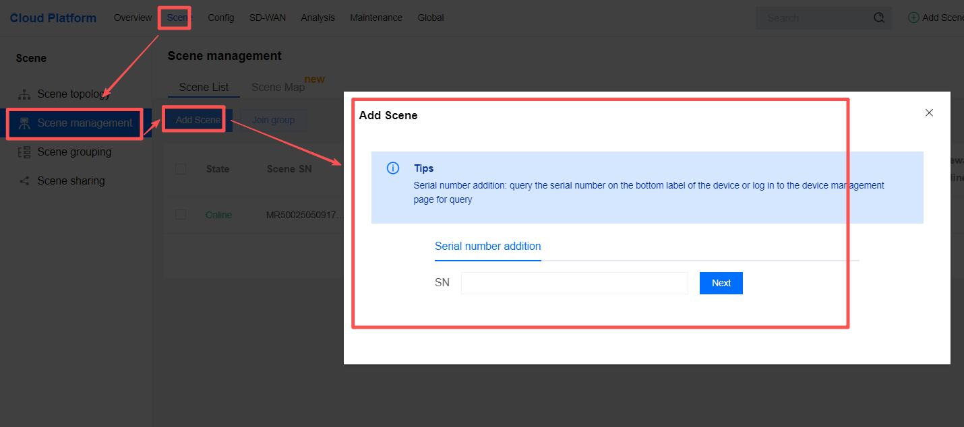The image size is (964, 427).
Task: Select the Serial number addition tab
Action: click(x=487, y=247)
